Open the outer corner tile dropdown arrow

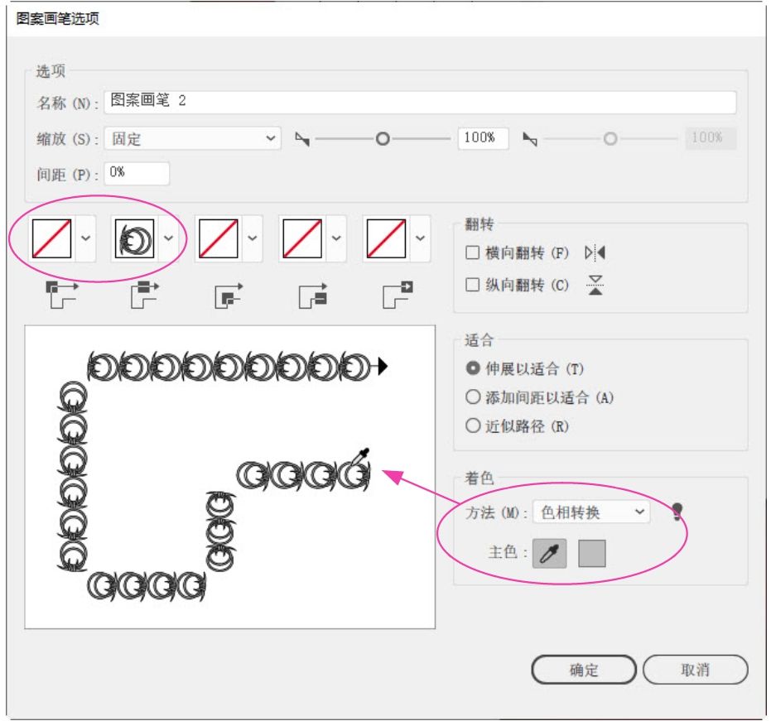coord(85,238)
